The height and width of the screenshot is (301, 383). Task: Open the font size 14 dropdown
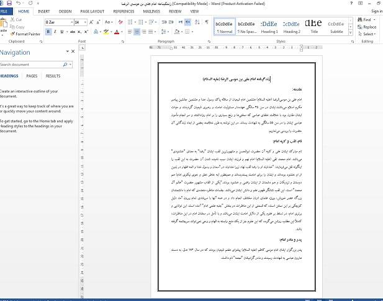(x=85, y=22)
